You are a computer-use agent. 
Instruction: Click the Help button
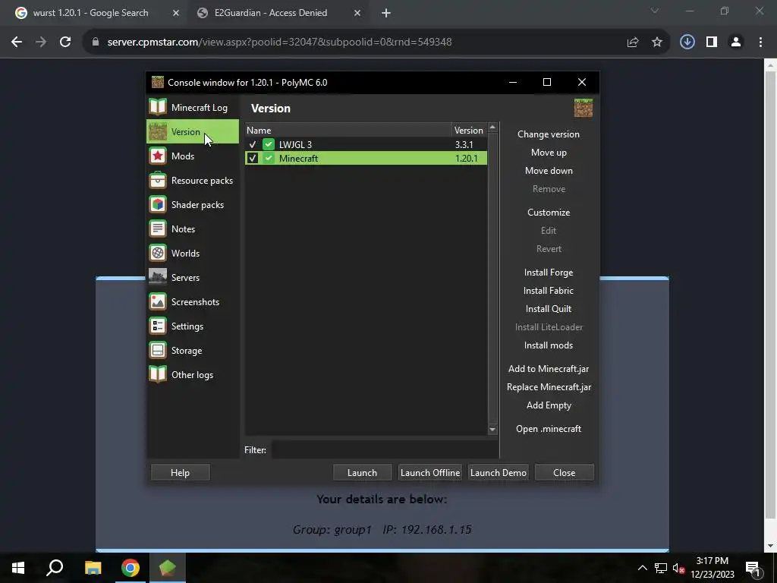[180, 472]
